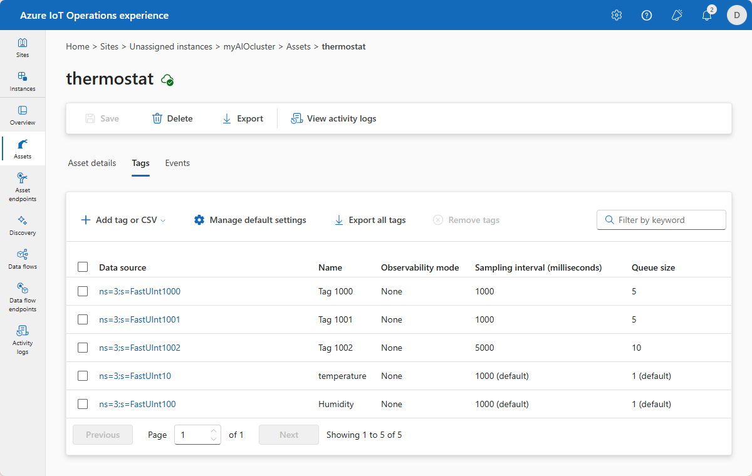Switch to the Events tab
The height and width of the screenshot is (476, 752).
click(x=177, y=163)
